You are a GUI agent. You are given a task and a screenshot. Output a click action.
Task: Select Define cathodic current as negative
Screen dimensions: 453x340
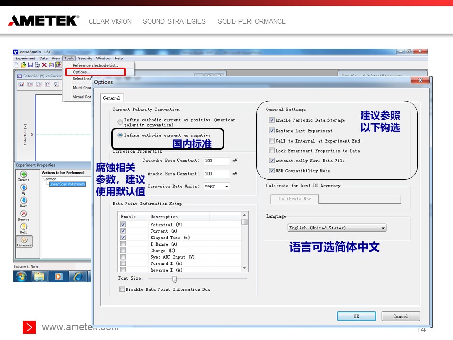120,135
